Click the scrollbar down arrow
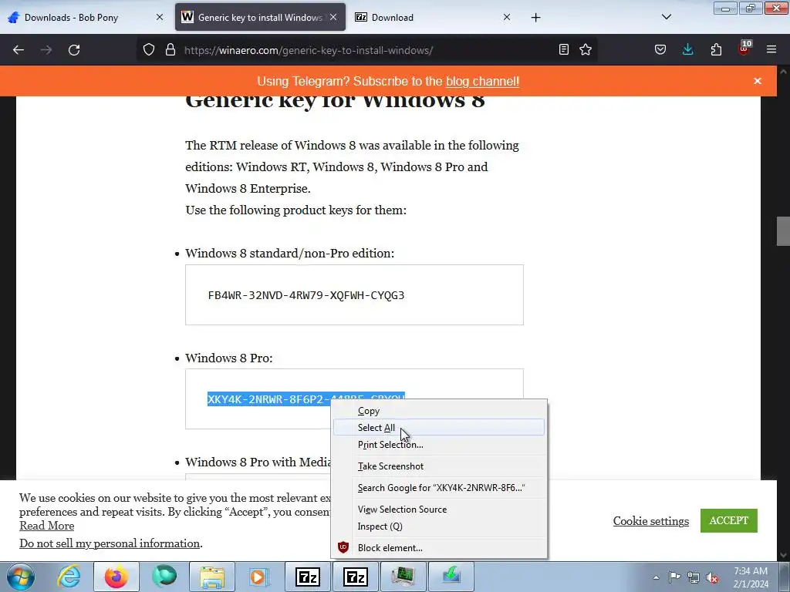The image size is (790, 592). click(783, 555)
